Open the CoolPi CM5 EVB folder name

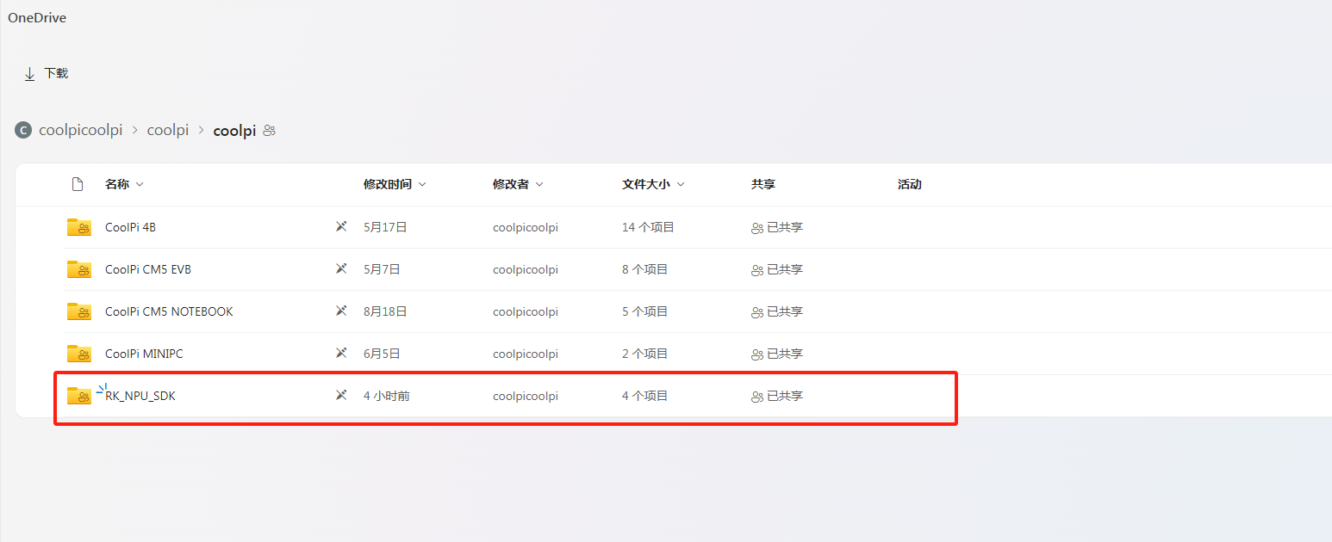(x=148, y=269)
